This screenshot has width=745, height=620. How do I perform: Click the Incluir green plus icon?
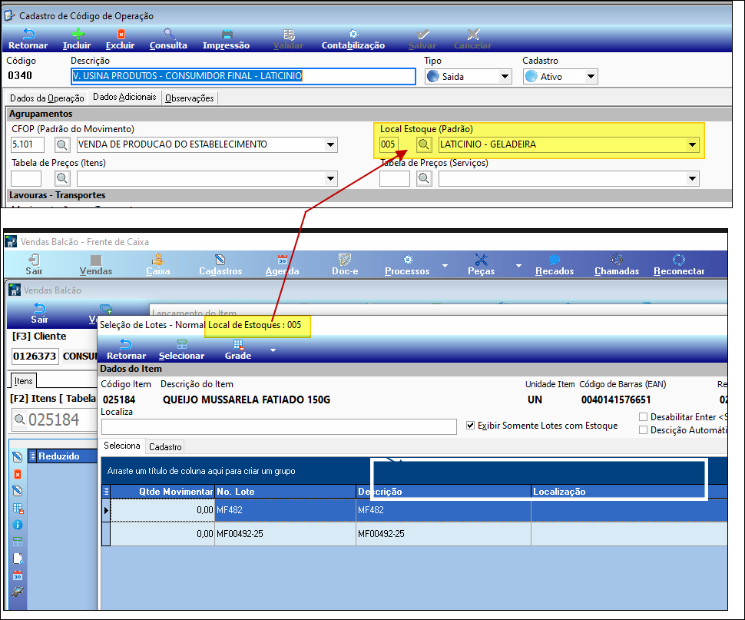77,35
